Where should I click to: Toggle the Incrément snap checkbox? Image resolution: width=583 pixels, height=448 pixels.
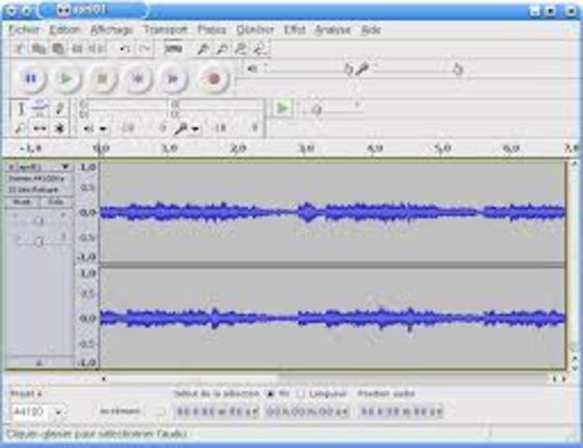[160, 412]
